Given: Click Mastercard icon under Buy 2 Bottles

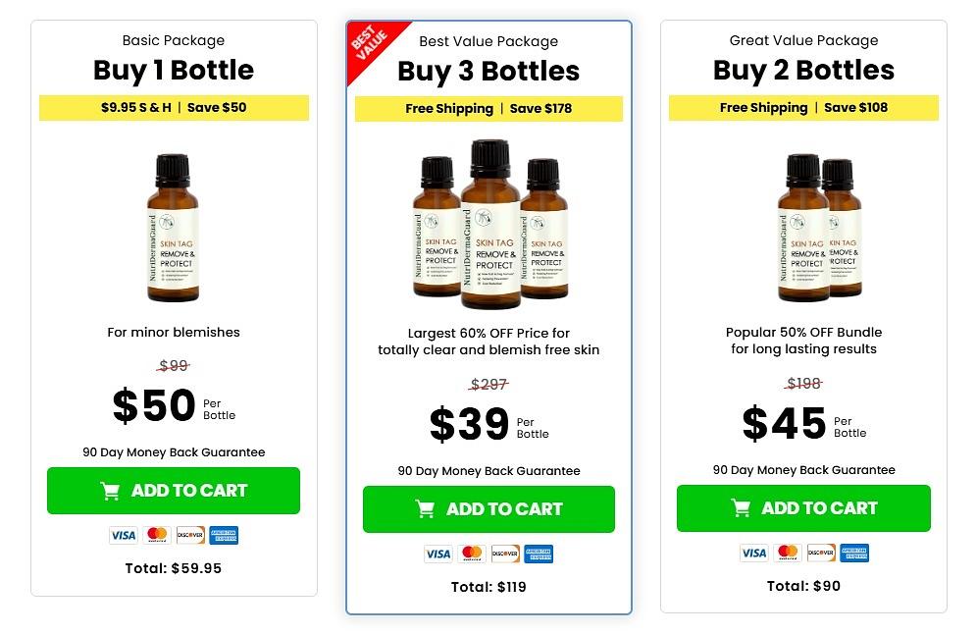Looking at the screenshot, I should [787, 553].
